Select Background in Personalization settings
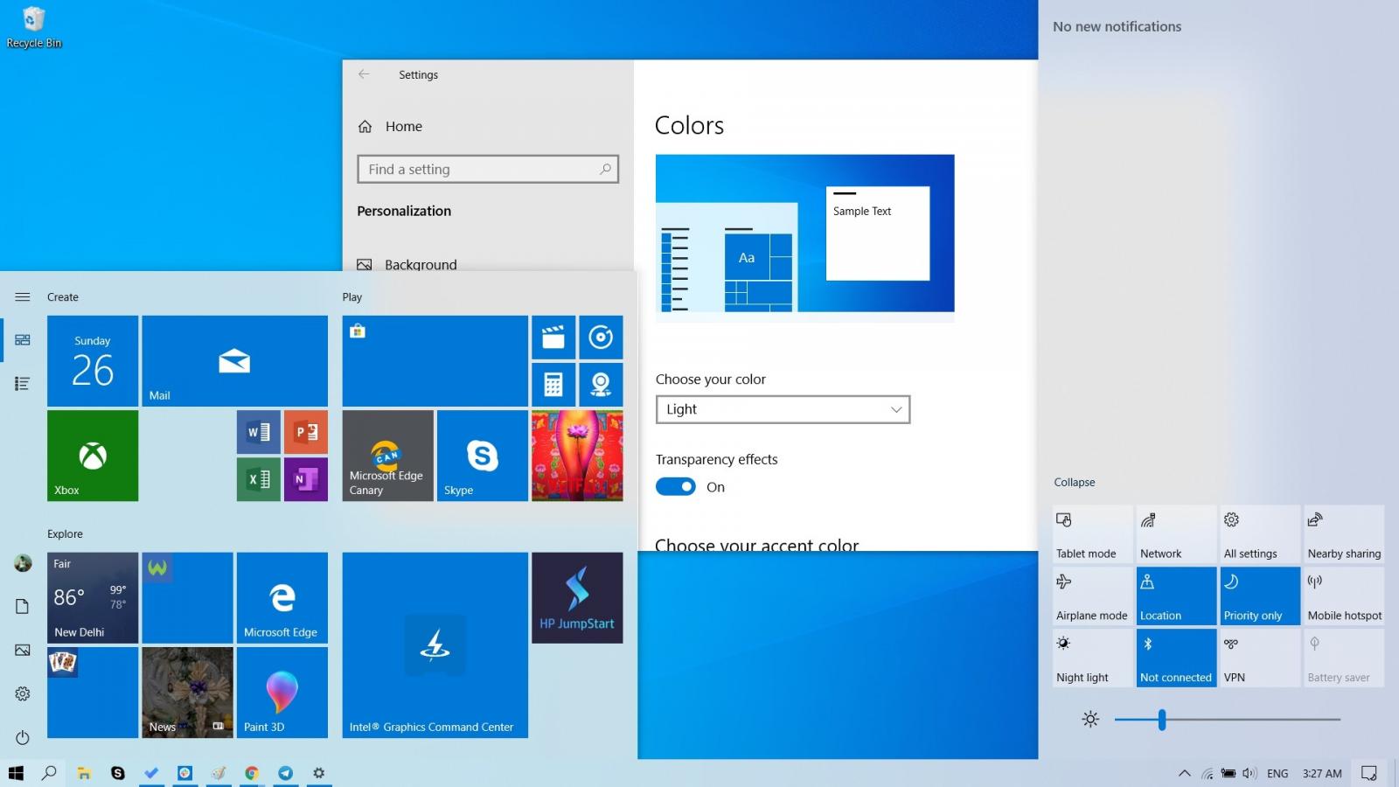 click(421, 264)
